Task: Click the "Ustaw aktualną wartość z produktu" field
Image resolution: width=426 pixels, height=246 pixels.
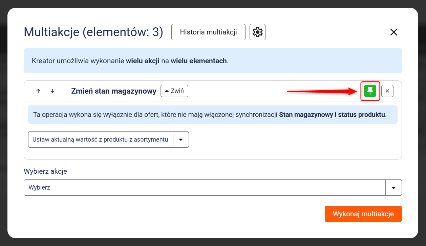Action: coord(101,140)
